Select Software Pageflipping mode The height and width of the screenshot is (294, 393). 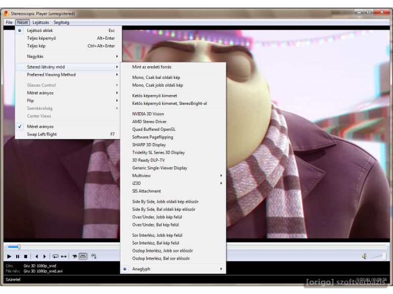tap(173, 137)
